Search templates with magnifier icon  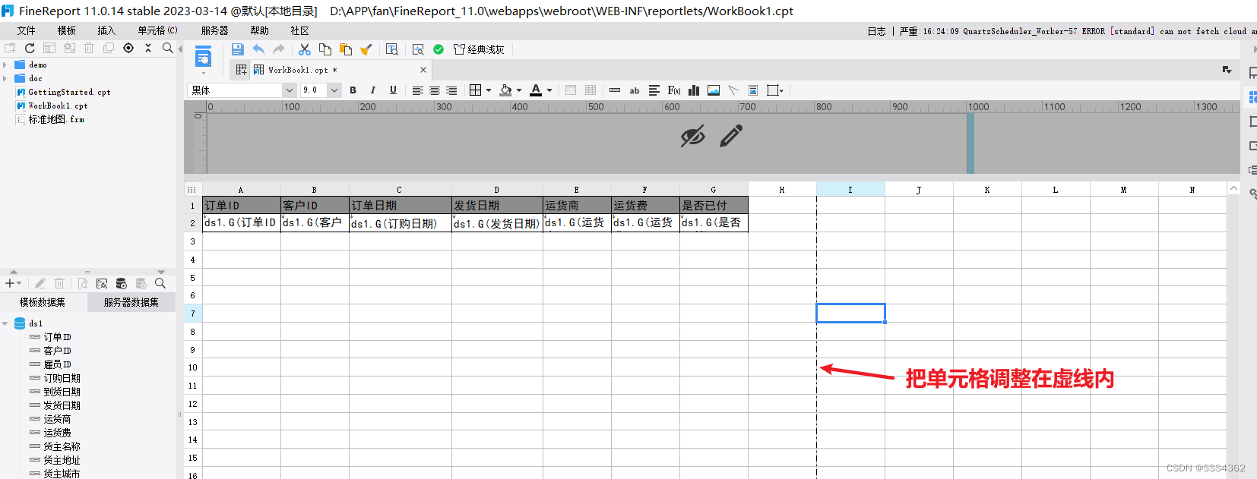168,48
